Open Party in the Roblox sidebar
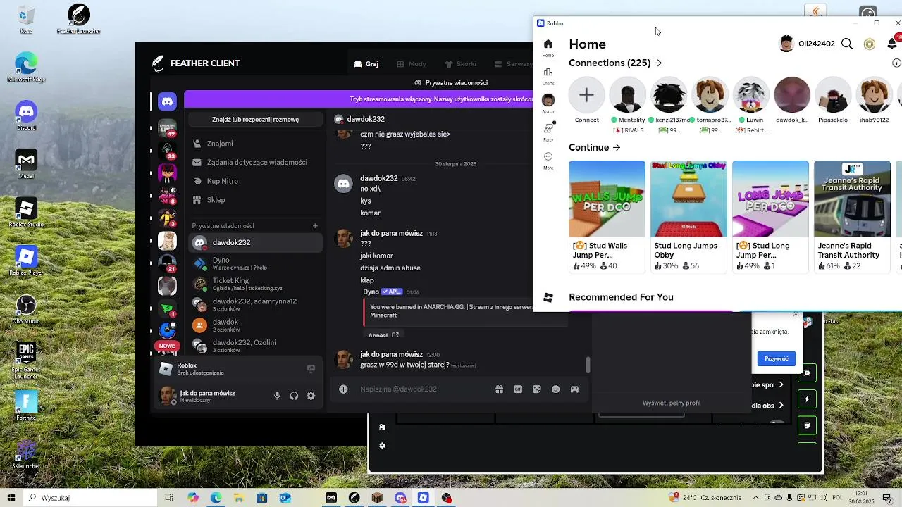Screen dimensions: 902x507 tap(548, 132)
